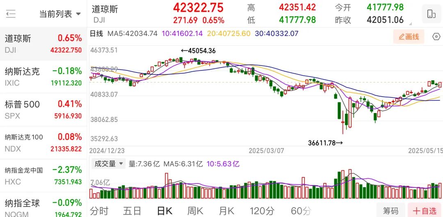
Task: Click the high value 42351.42
Action: (297, 7)
